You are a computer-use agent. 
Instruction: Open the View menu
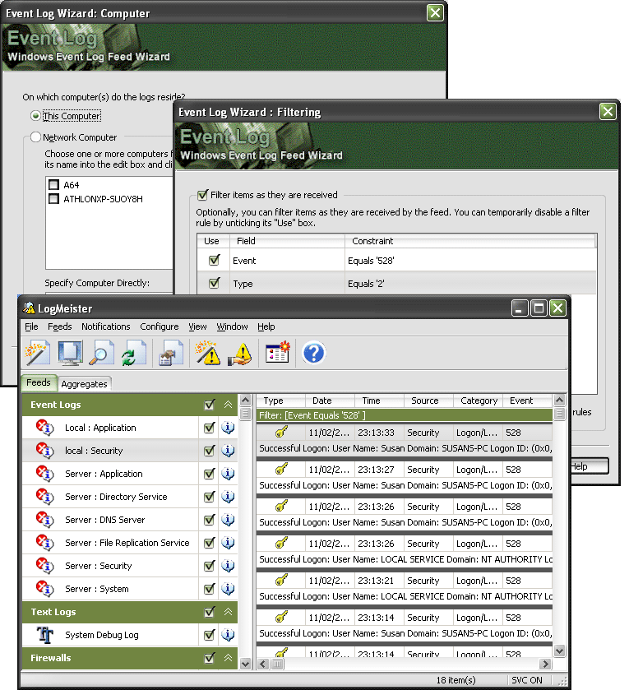point(197,326)
